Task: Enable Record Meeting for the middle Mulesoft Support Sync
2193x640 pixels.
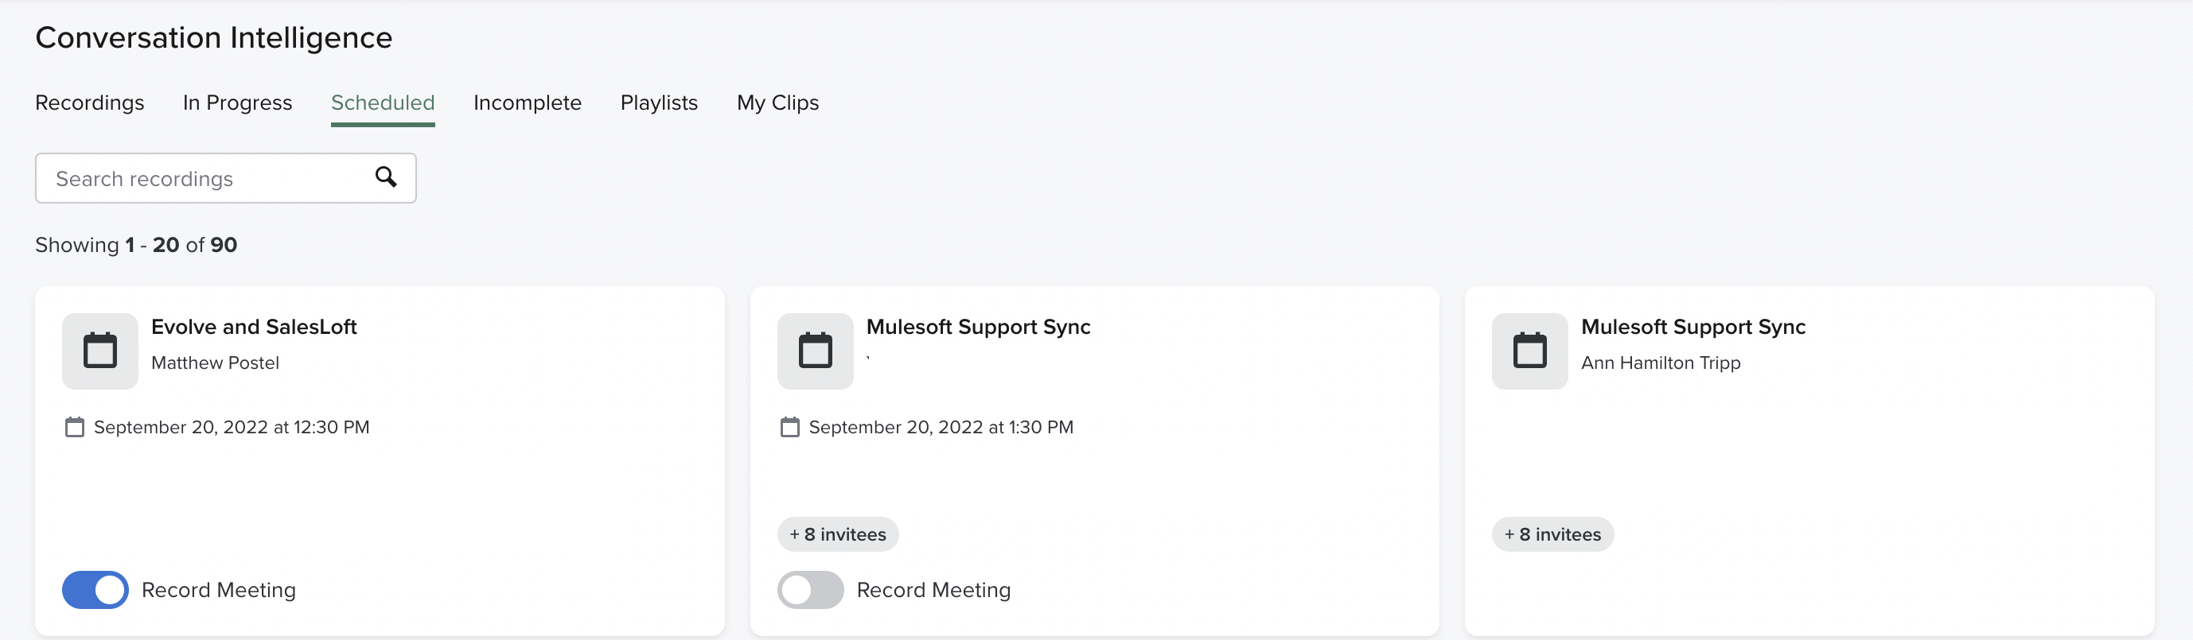Action: [811, 589]
